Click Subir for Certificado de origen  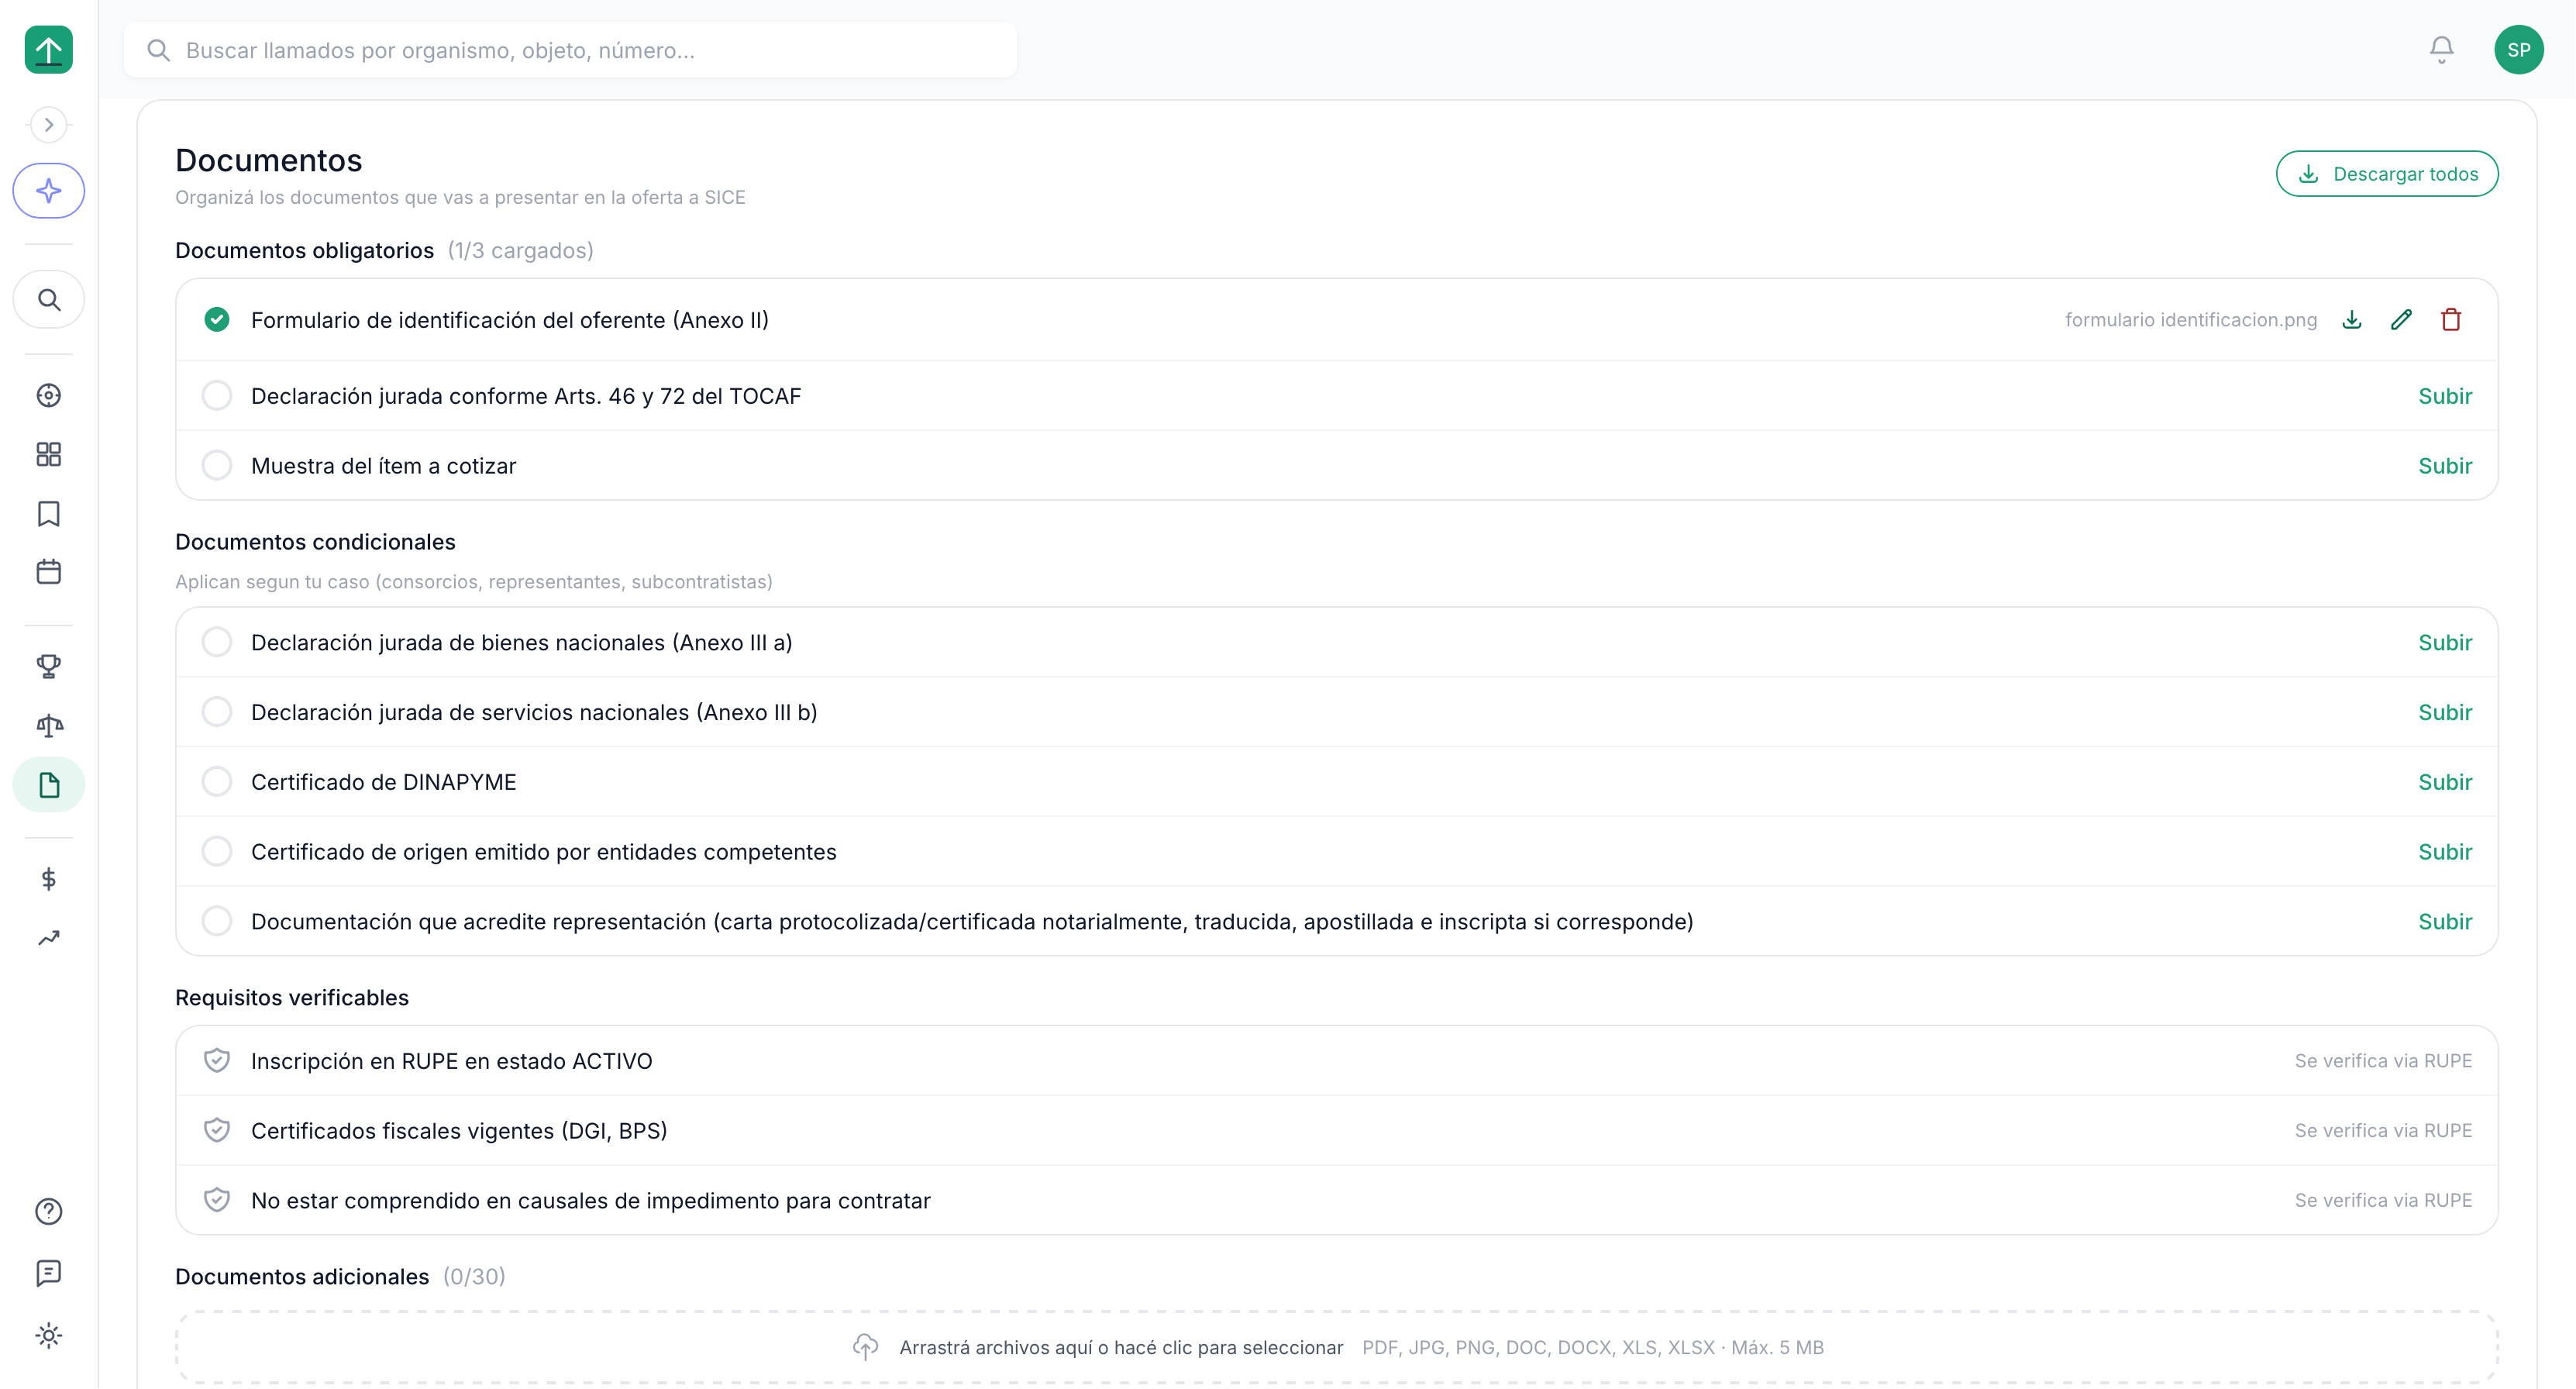pos(2444,852)
